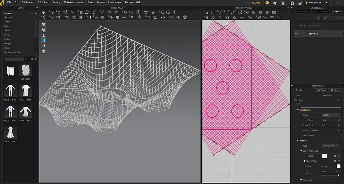Delete the texture with trash icon

339,156
